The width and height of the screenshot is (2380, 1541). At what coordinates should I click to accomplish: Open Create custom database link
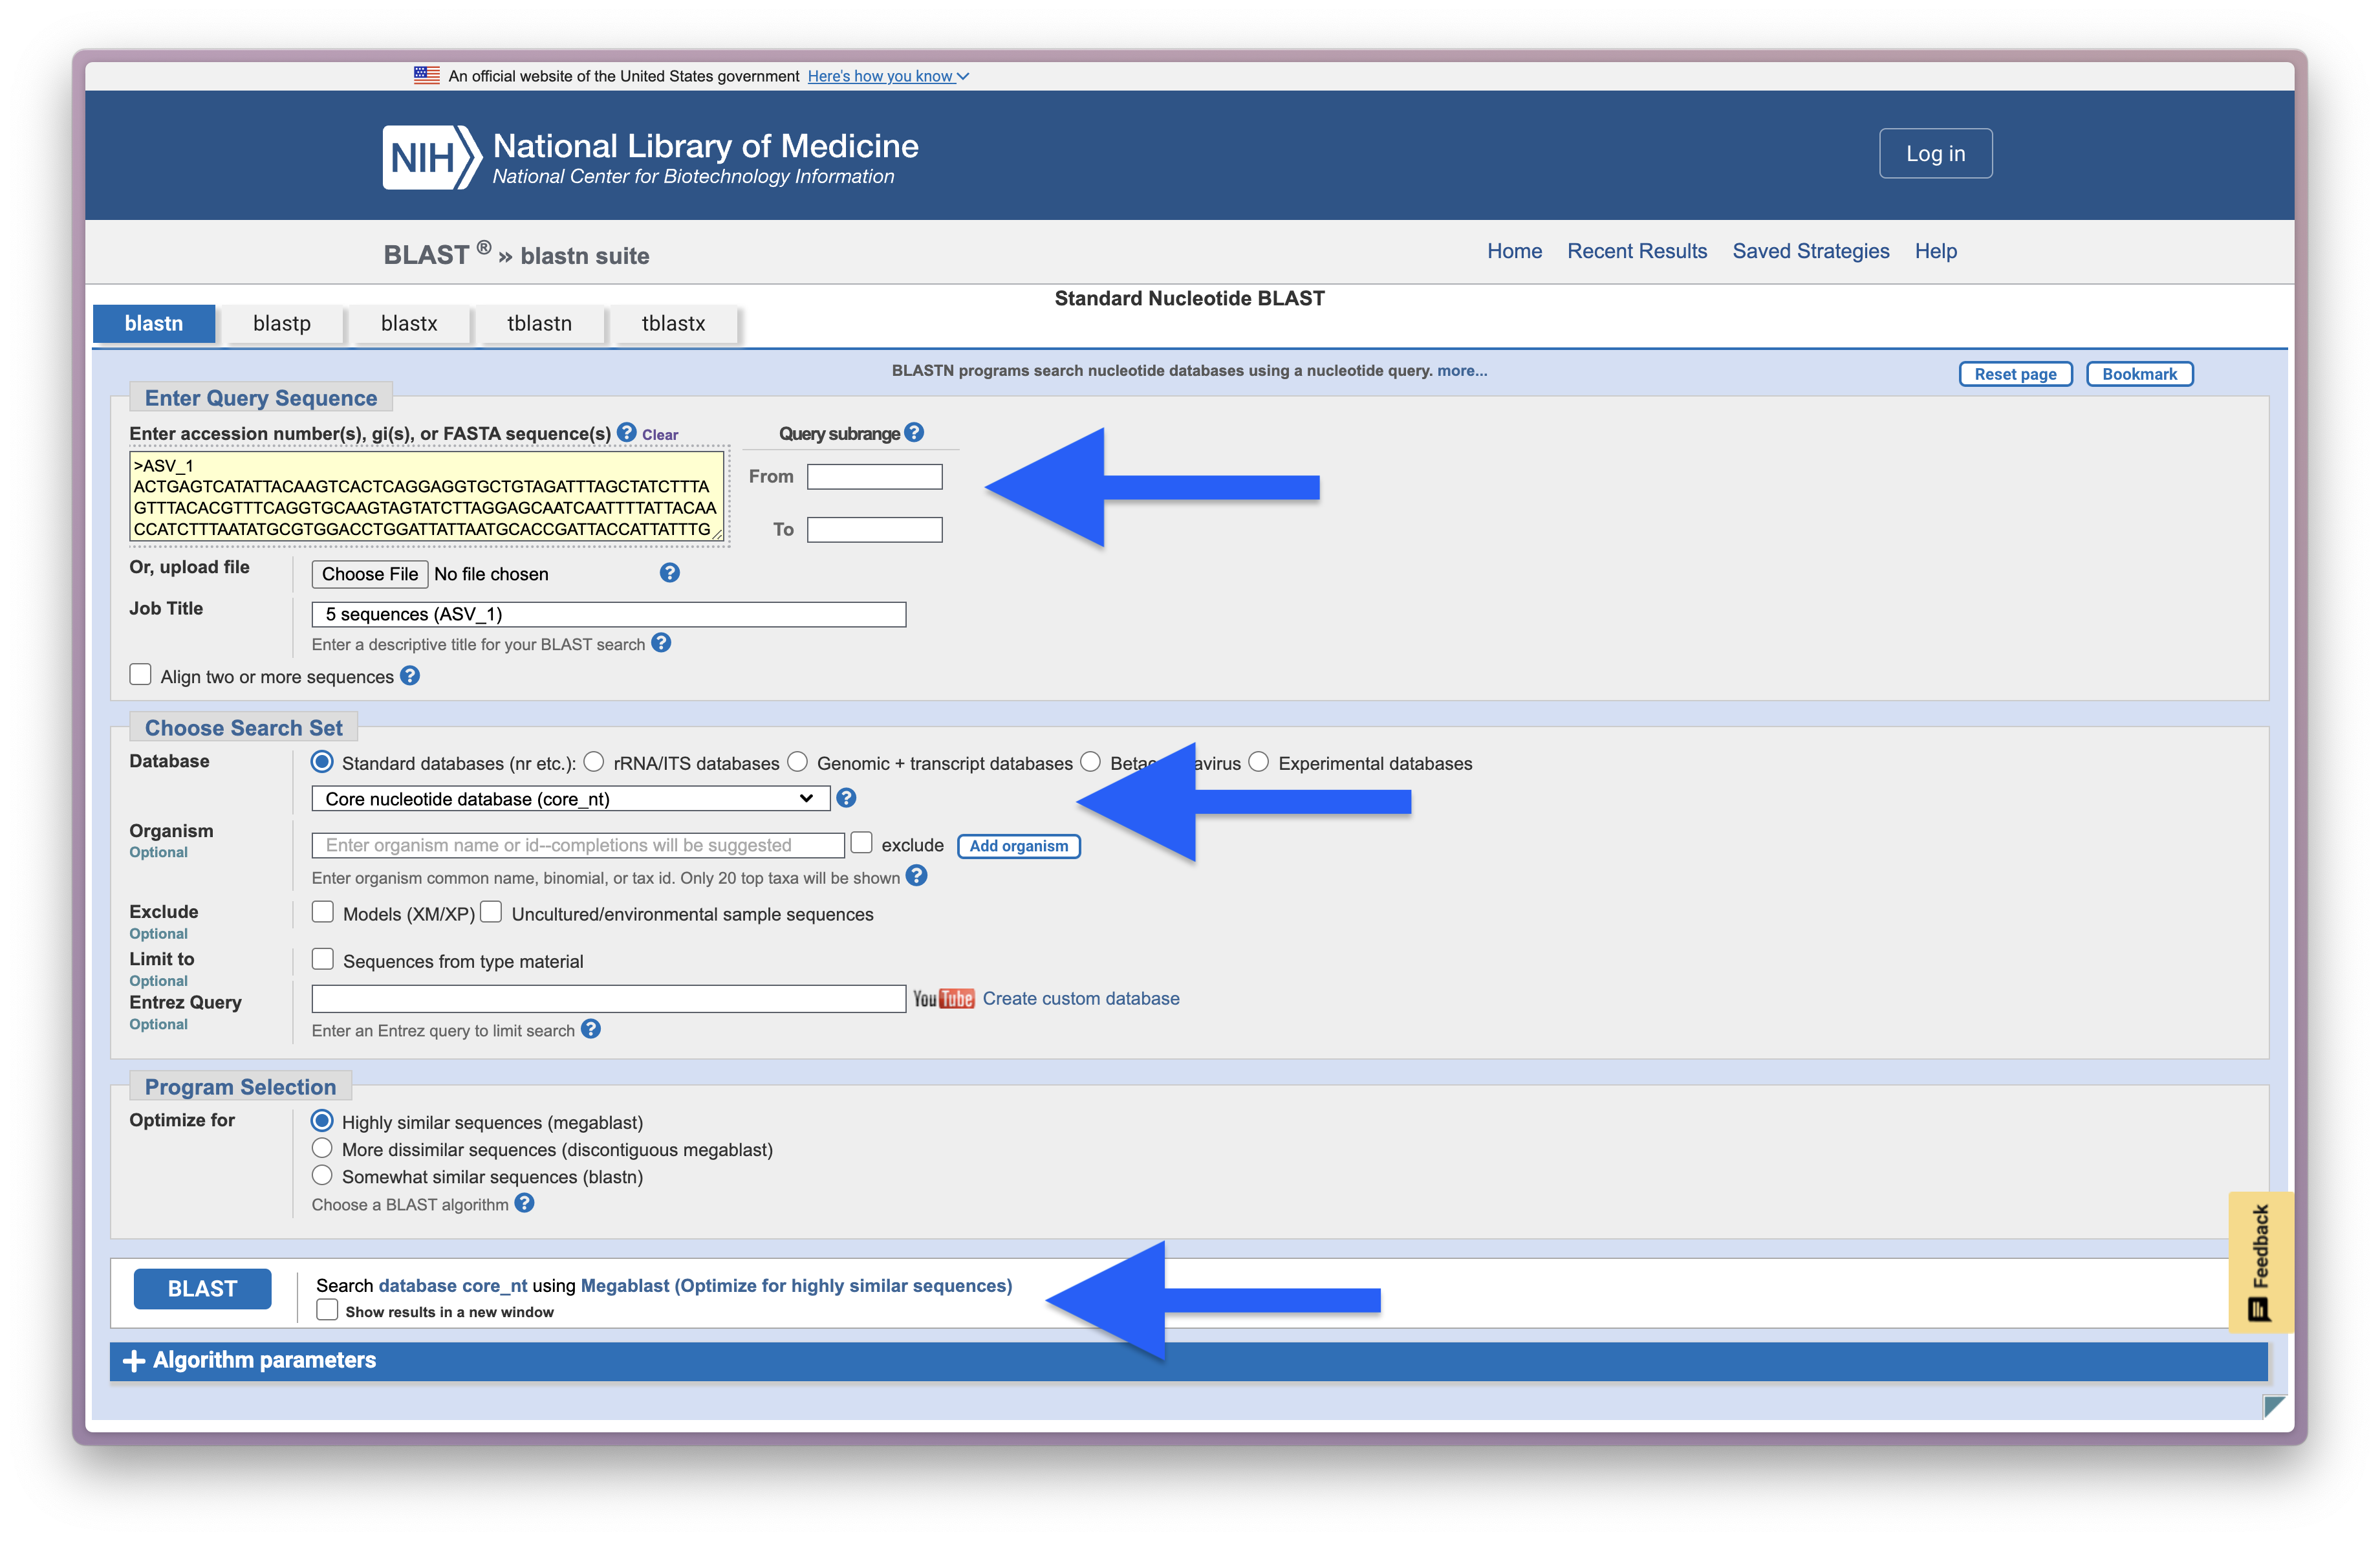tap(1081, 998)
